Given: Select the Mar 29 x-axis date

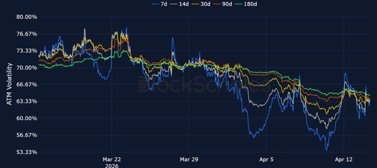Looking at the screenshot, I should pyautogui.click(x=189, y=159).
